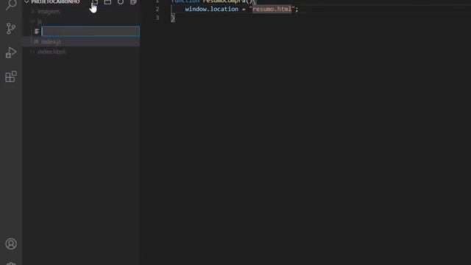Open the index.js file in explorer
471x265 pixels.
pos(51,42)
